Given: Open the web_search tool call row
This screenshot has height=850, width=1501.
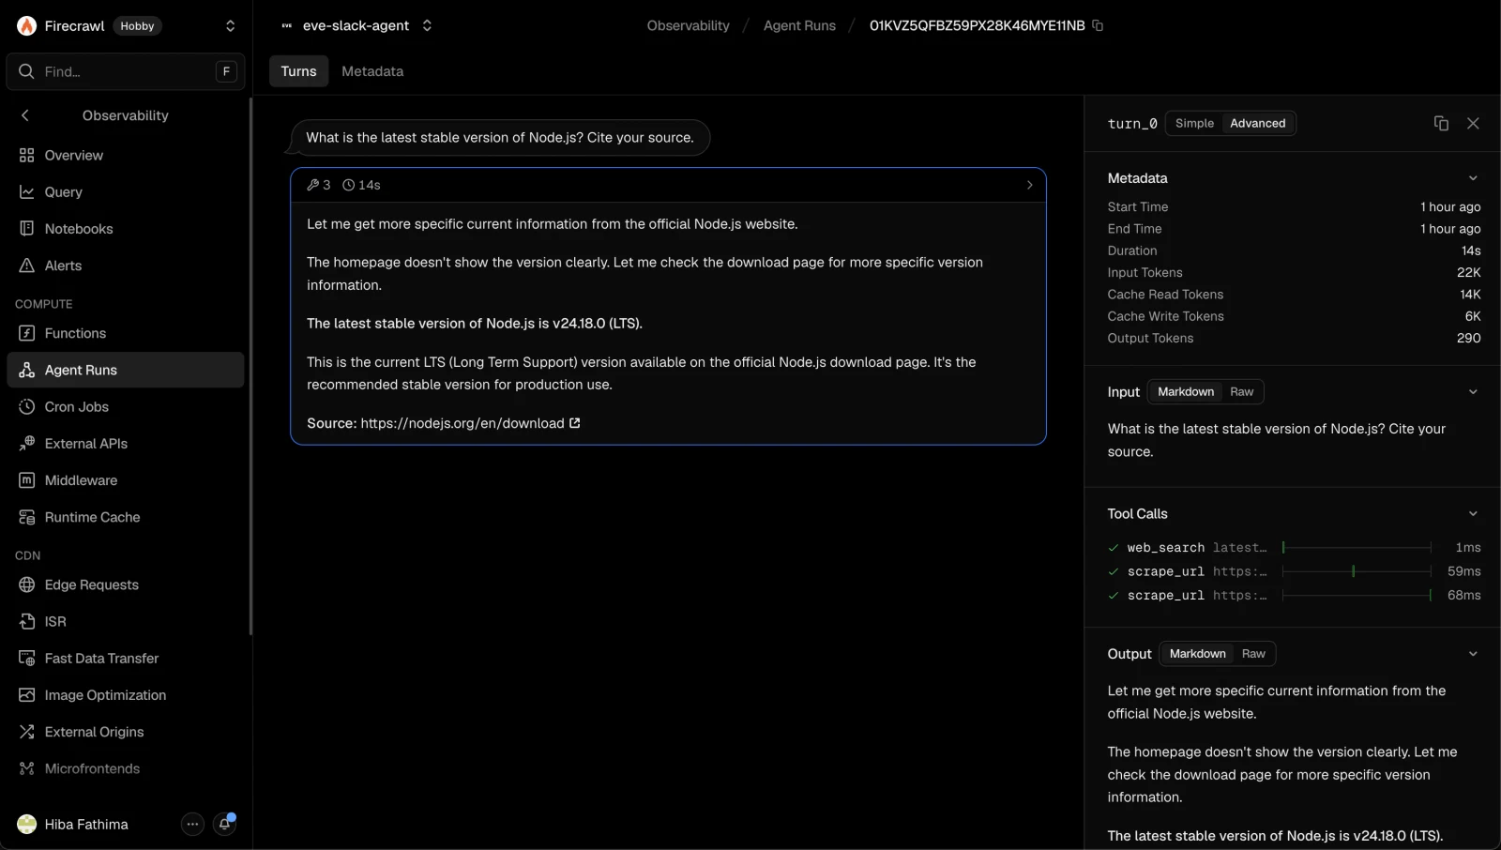Looking at the screenshot, I should 1294,548.
